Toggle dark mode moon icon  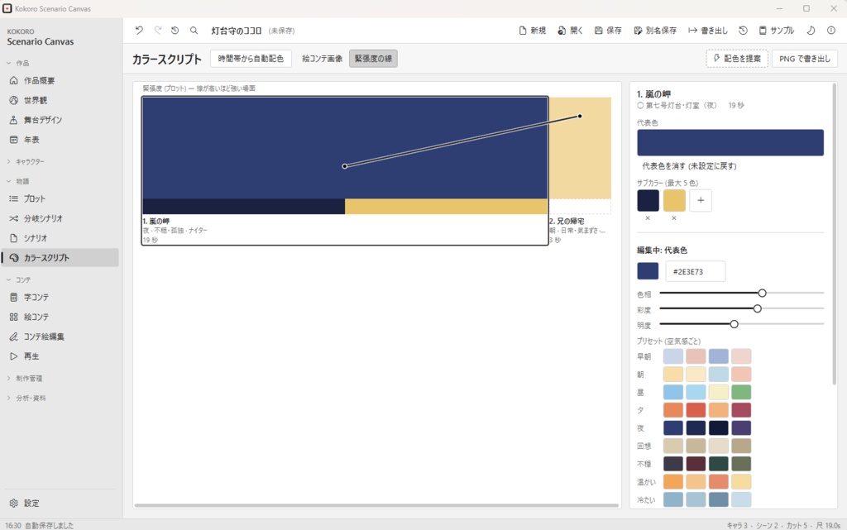click(811, 31)
